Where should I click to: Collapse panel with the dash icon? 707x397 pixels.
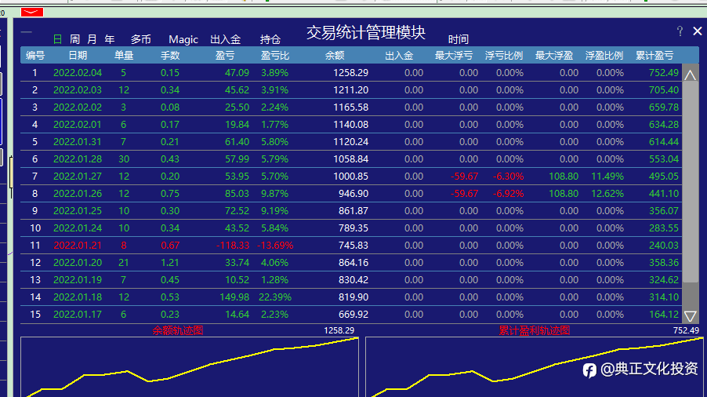[x=27, y=32]
